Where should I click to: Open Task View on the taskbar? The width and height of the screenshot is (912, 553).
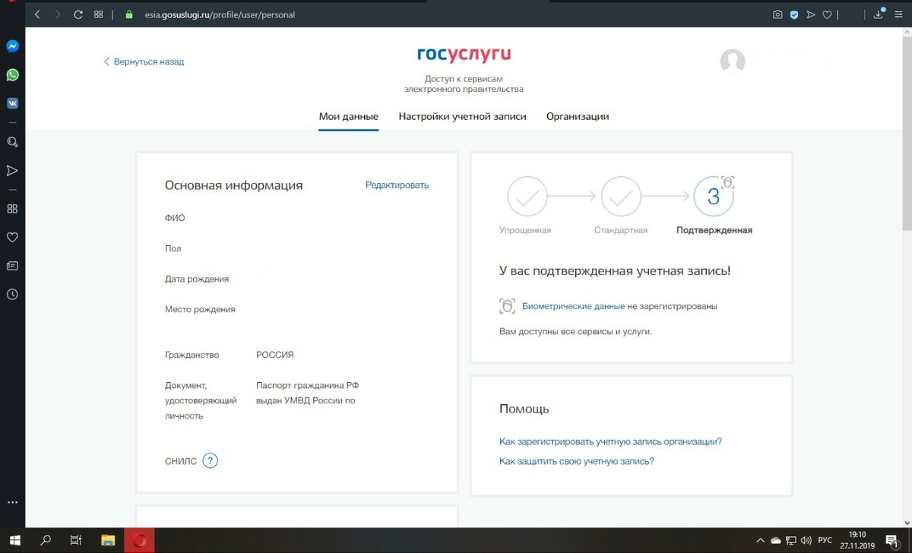(x=76, y=540)
